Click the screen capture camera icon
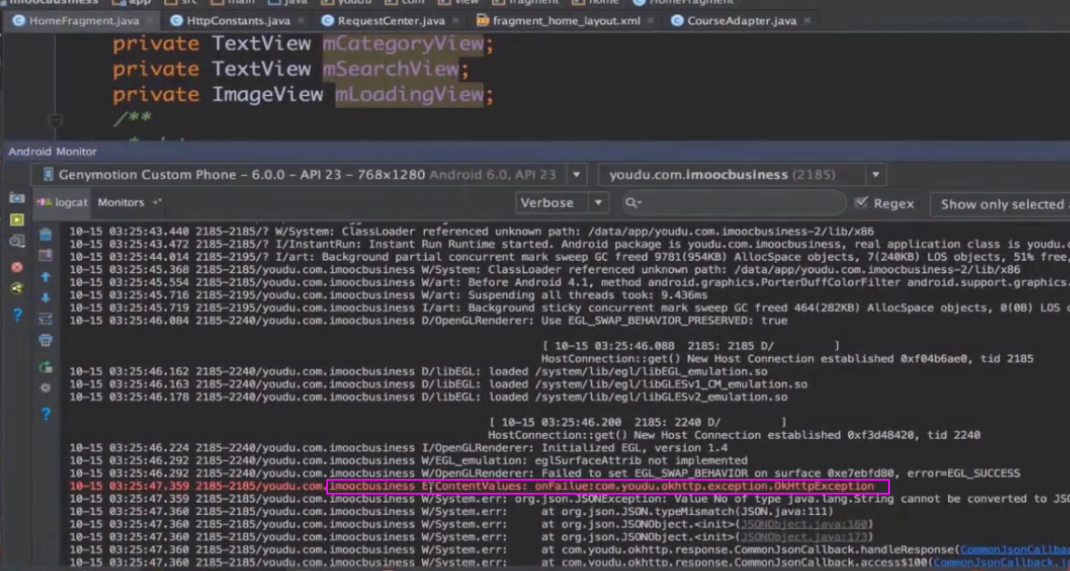This screenshot has height=571, width=1070. pos(16,198)
